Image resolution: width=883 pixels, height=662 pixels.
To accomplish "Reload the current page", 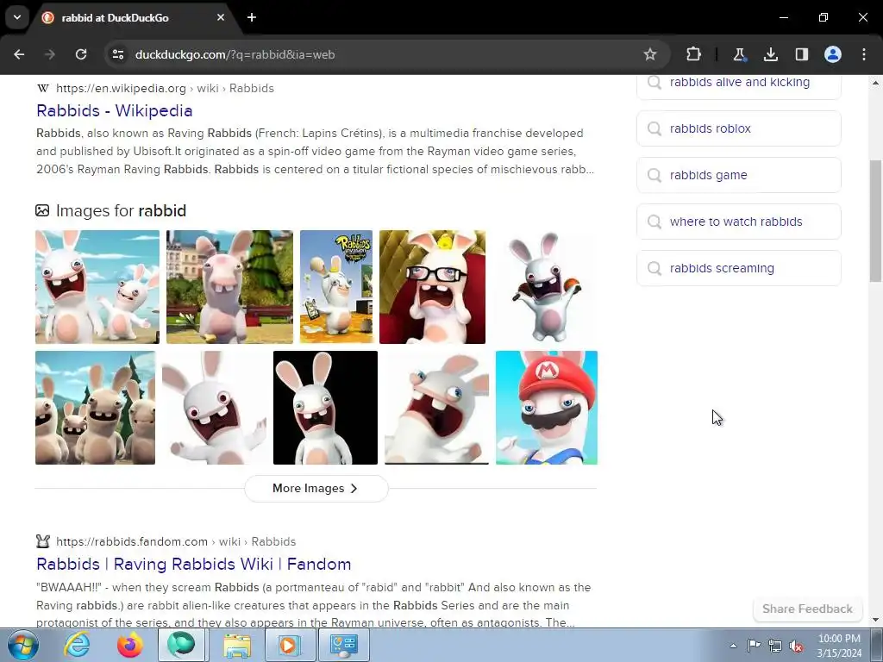I will (81, 54).
